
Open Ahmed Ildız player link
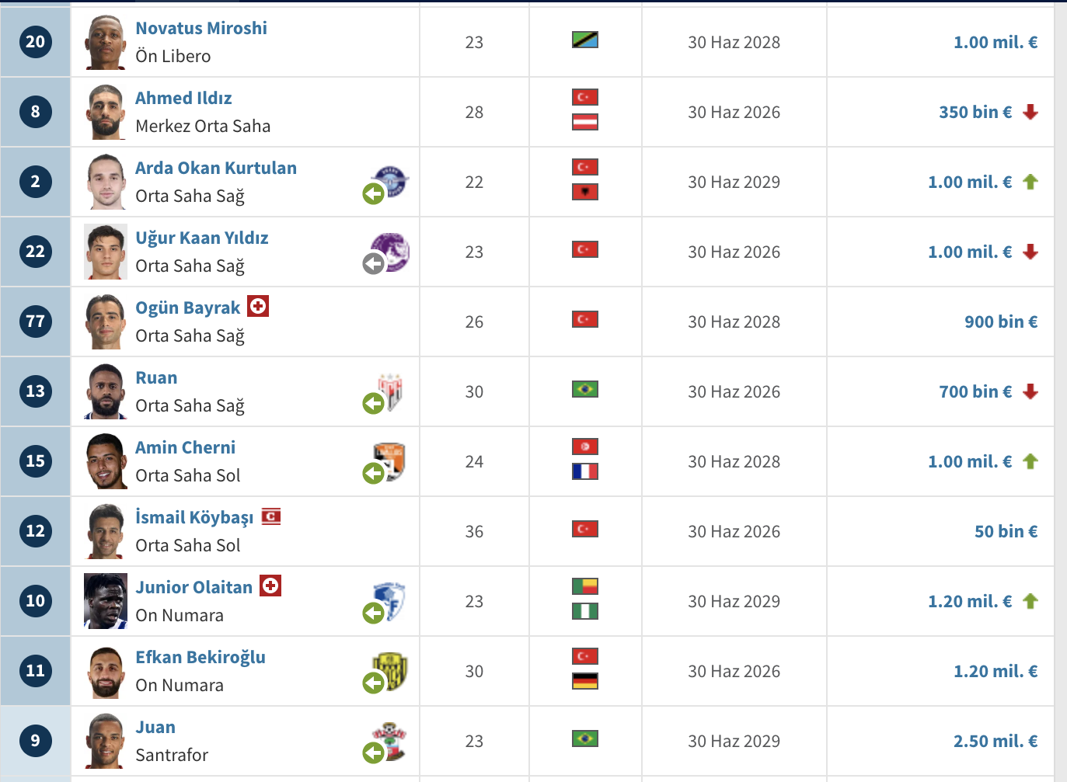183,98
